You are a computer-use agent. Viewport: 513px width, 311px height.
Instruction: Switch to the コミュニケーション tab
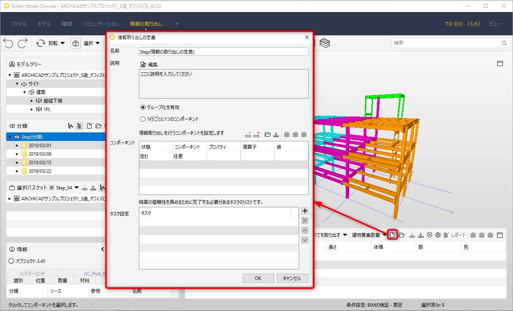101,24
